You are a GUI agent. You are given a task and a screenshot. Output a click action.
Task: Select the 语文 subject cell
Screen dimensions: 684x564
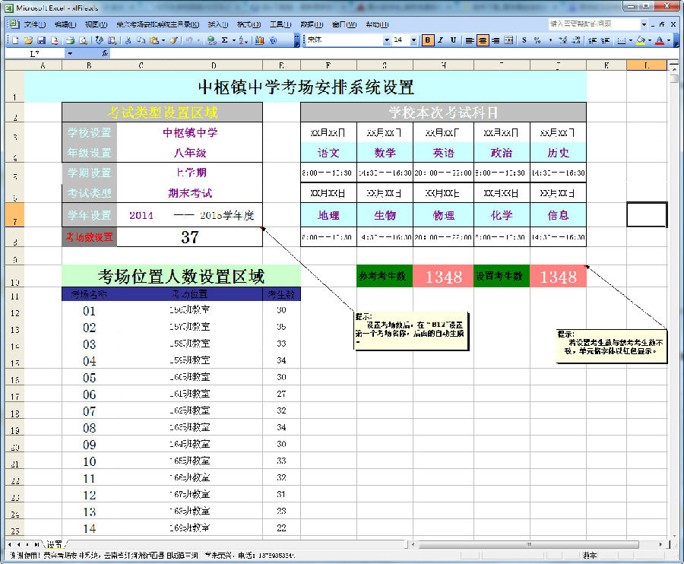click(x=328, y=153)
